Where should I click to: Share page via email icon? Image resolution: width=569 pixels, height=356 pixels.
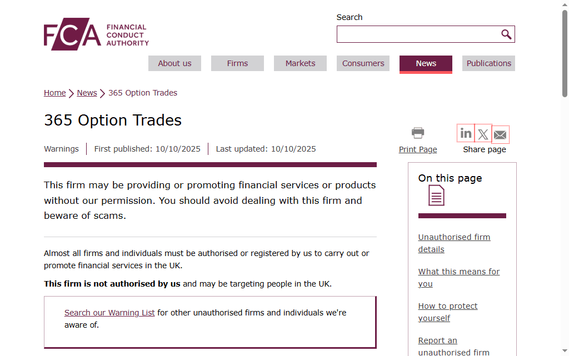click(500, 134)
